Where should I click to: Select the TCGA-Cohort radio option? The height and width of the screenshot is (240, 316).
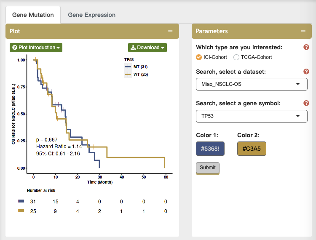point(236,57)
